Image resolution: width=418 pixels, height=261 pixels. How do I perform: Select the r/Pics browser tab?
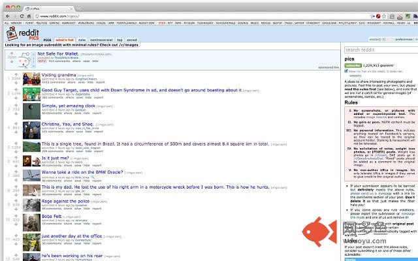(x=48, y=8)
